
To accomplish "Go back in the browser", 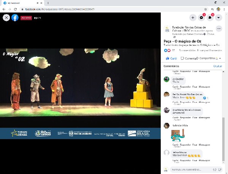I will [x=4, y=9].
